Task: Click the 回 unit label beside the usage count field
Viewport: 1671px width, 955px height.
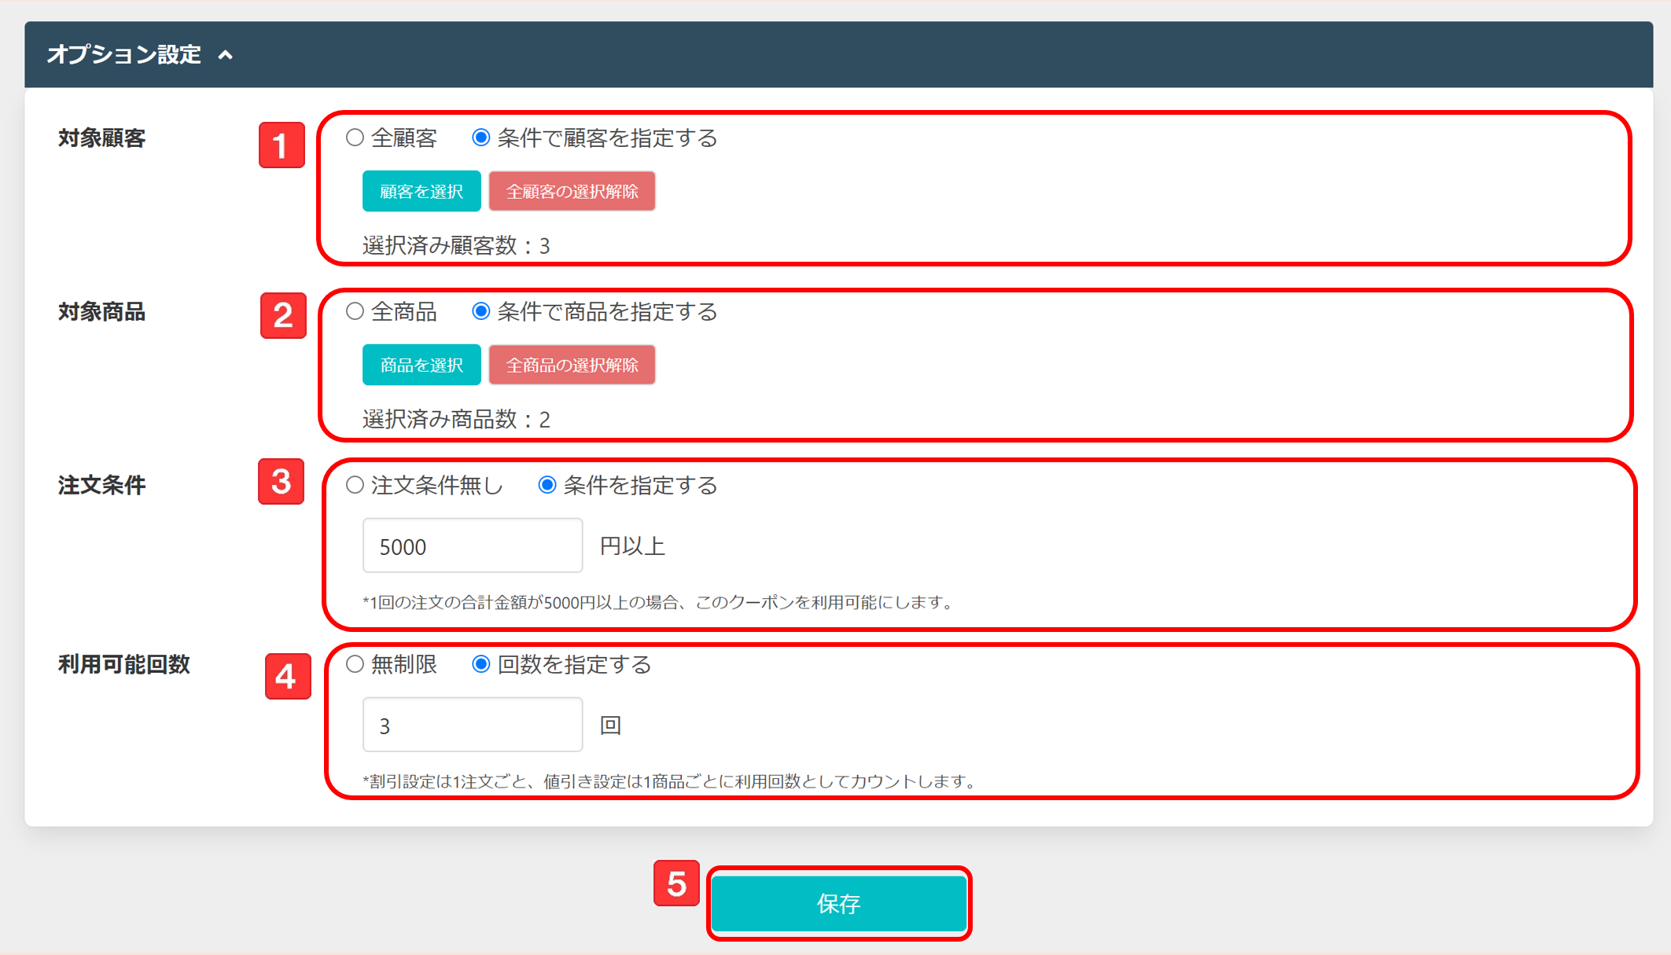Action: (610, 725)
